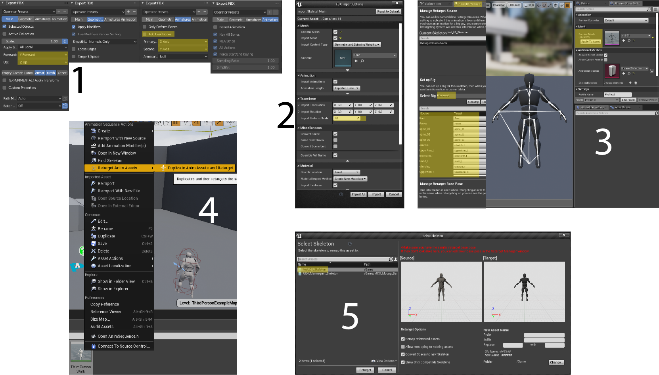Open Import Content Type dropdown
The width and height of the screenshot is (659, 375).
pyautogui.click(x=357, y=45)
